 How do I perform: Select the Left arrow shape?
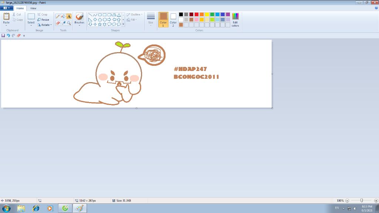tap(114, 20)
